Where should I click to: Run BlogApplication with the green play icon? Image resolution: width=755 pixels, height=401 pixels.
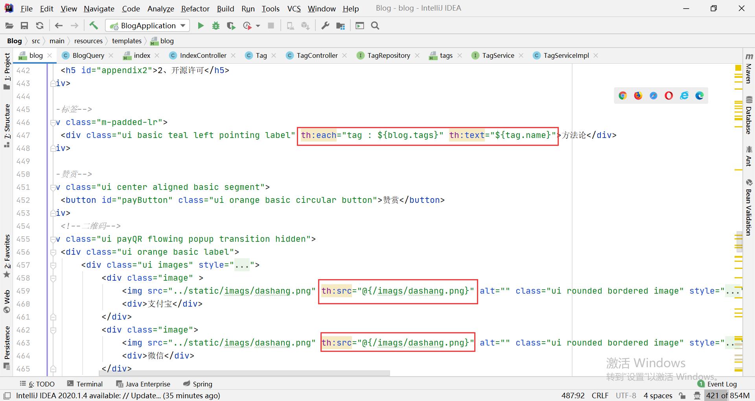click(201, 26)
